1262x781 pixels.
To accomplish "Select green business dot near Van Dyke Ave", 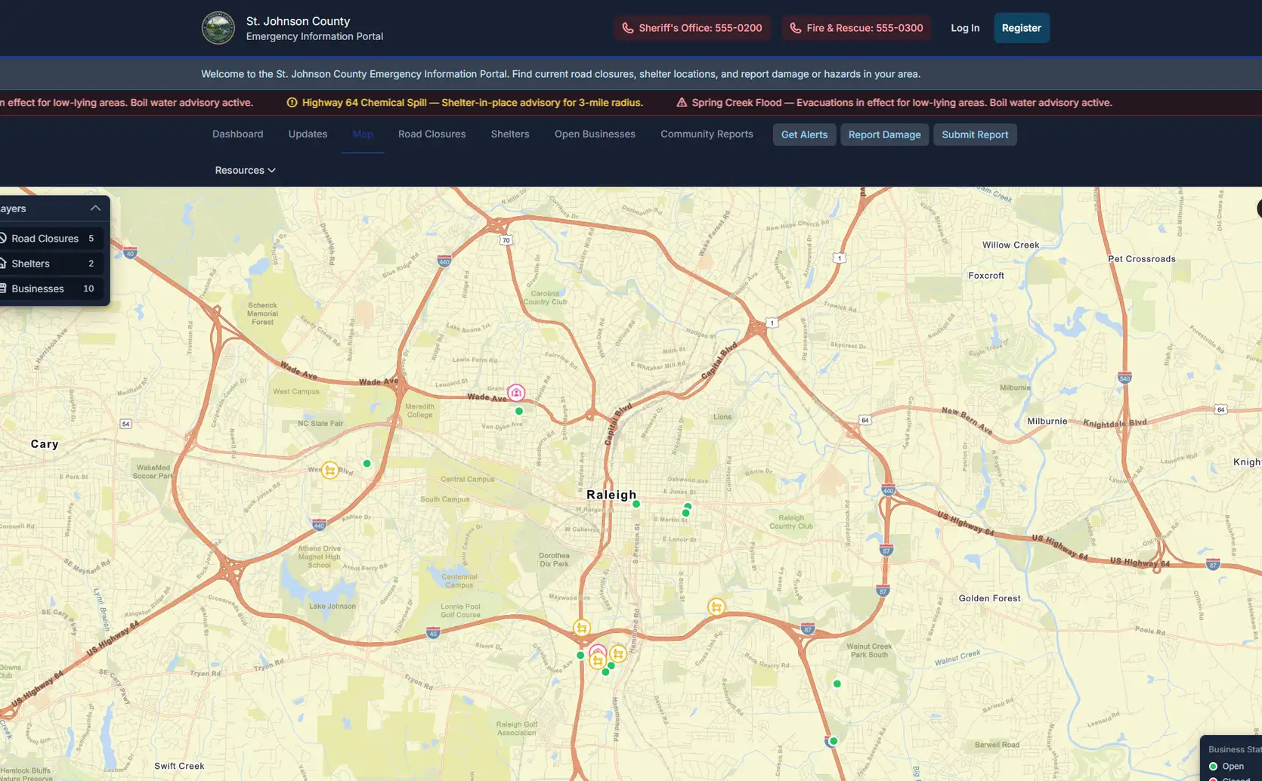I will 519,412.
